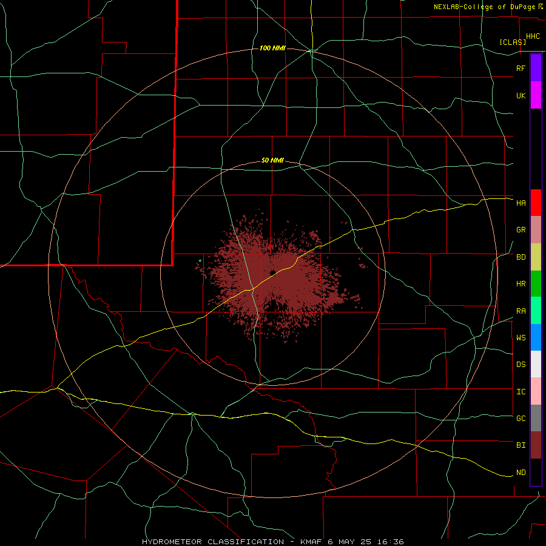Click the WS blue legend swatch
546x546 pixels.
[536, 337]
